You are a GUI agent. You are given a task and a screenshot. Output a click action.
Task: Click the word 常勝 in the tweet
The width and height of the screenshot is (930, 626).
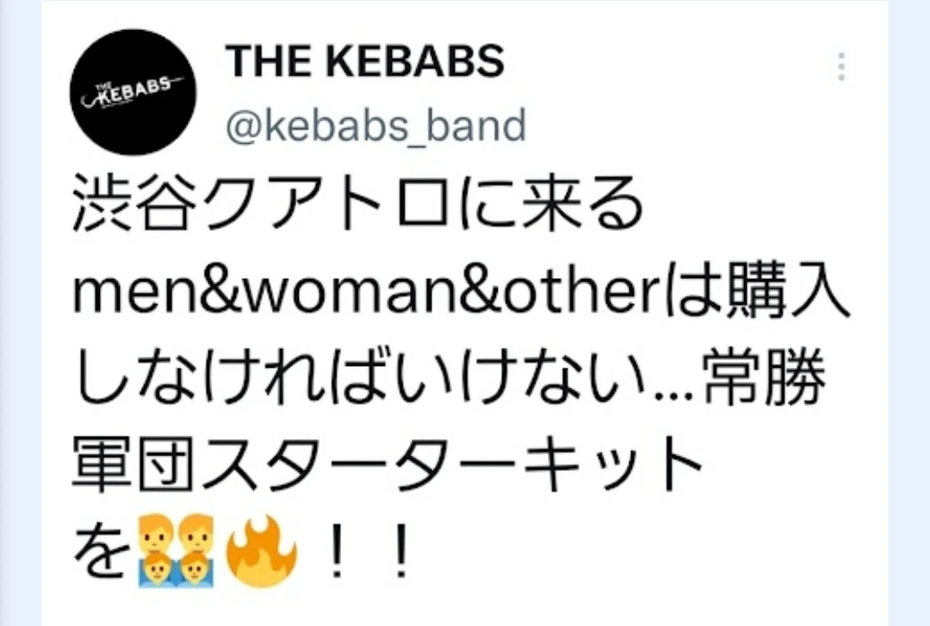point(766,377)
